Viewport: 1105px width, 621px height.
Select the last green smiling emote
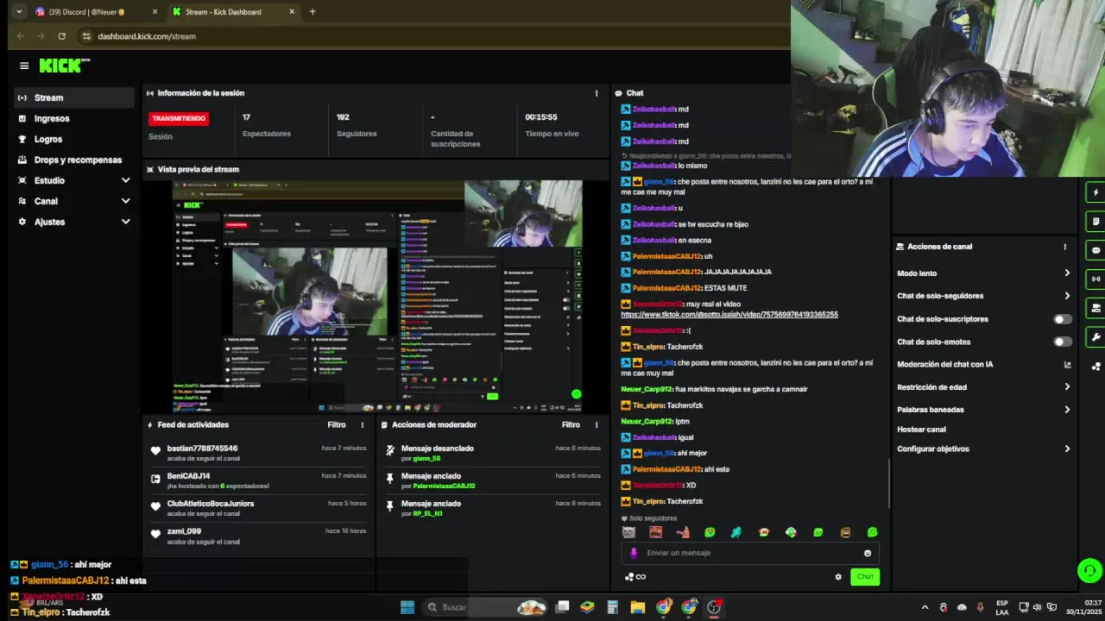click(x=872, y=532)
